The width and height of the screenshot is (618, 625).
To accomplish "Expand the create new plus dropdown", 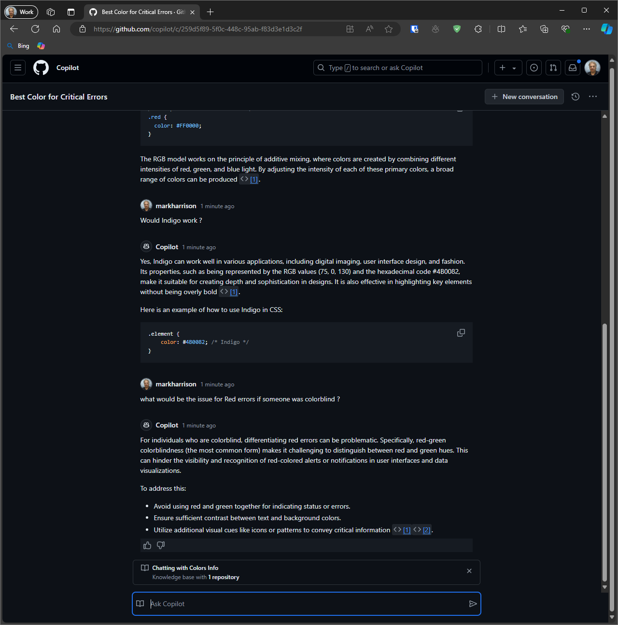I will pos(508,68).
